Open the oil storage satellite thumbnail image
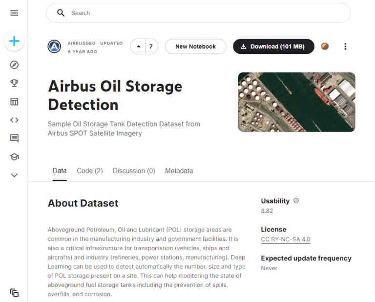Viewport: 375px width, 302px height. 296,102
